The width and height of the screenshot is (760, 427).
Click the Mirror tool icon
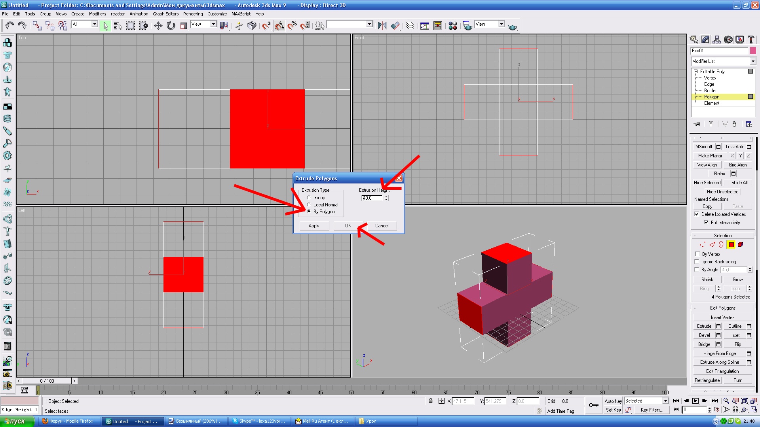pos(382,26)
